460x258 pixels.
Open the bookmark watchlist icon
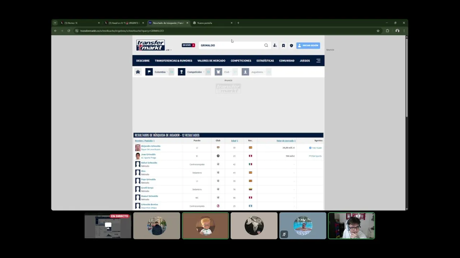click(x=283, y=46)
